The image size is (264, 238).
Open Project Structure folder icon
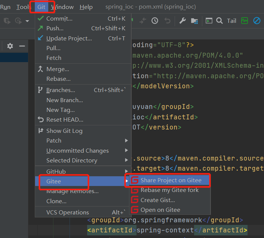(194, 21)
